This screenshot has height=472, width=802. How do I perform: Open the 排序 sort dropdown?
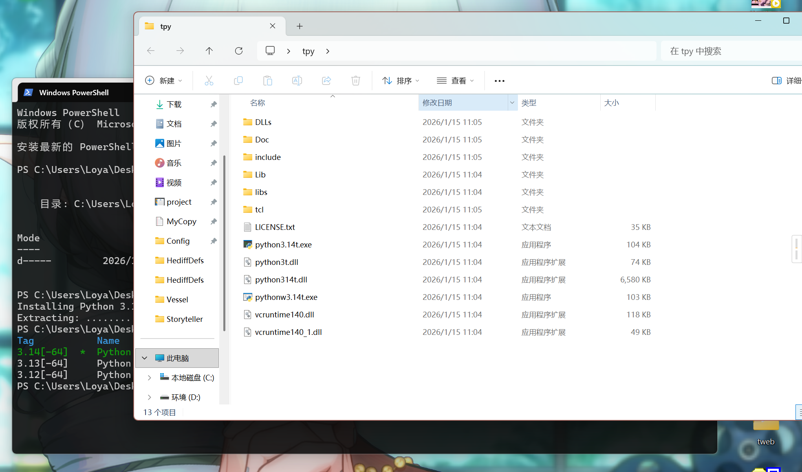tap(401, 80)
